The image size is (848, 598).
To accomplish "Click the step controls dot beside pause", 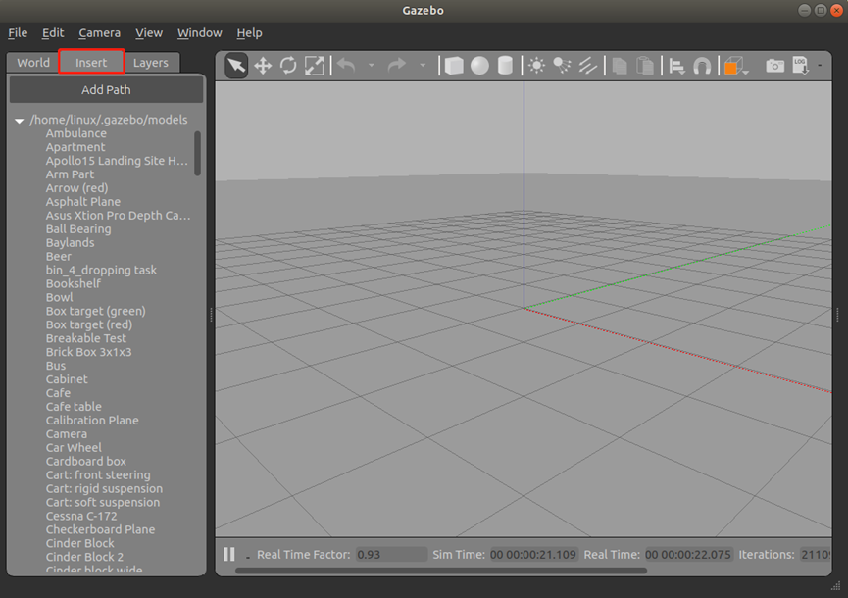I will click(x=248, y=556).
